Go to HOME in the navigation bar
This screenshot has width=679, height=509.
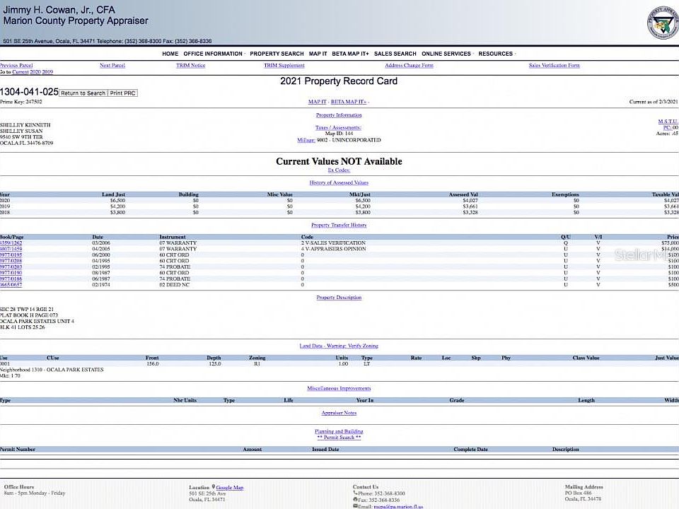coord(170,54)
